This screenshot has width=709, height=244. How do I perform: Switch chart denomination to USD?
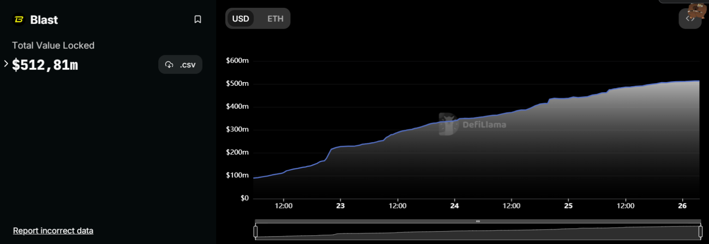tap(240, 19)
